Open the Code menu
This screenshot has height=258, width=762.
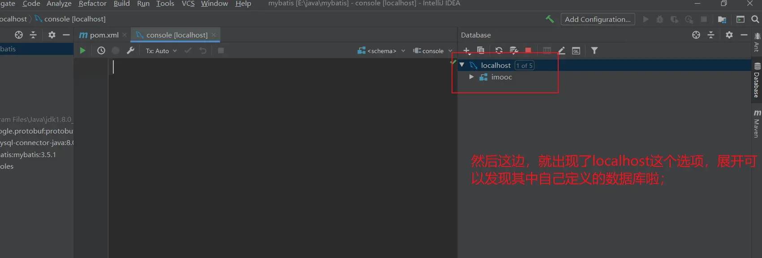click(x=31, y=4)
